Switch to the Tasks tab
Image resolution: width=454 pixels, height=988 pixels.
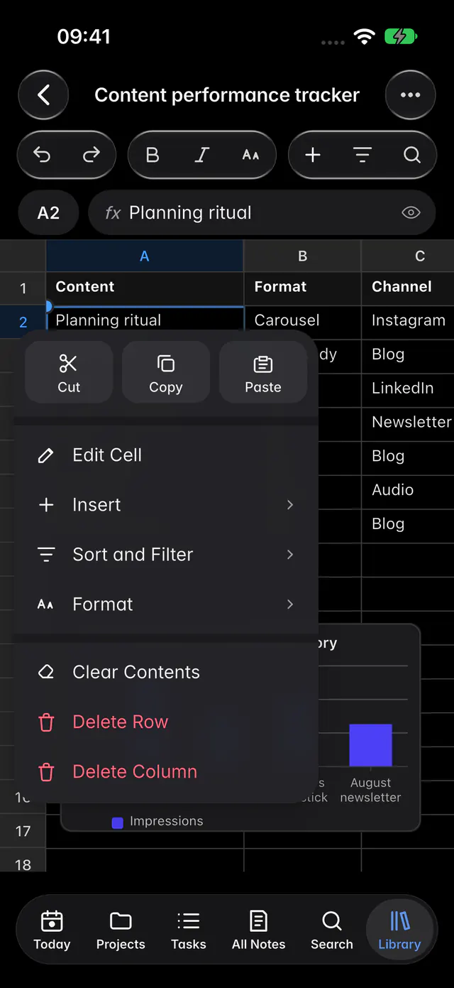(x=189, y=930)
